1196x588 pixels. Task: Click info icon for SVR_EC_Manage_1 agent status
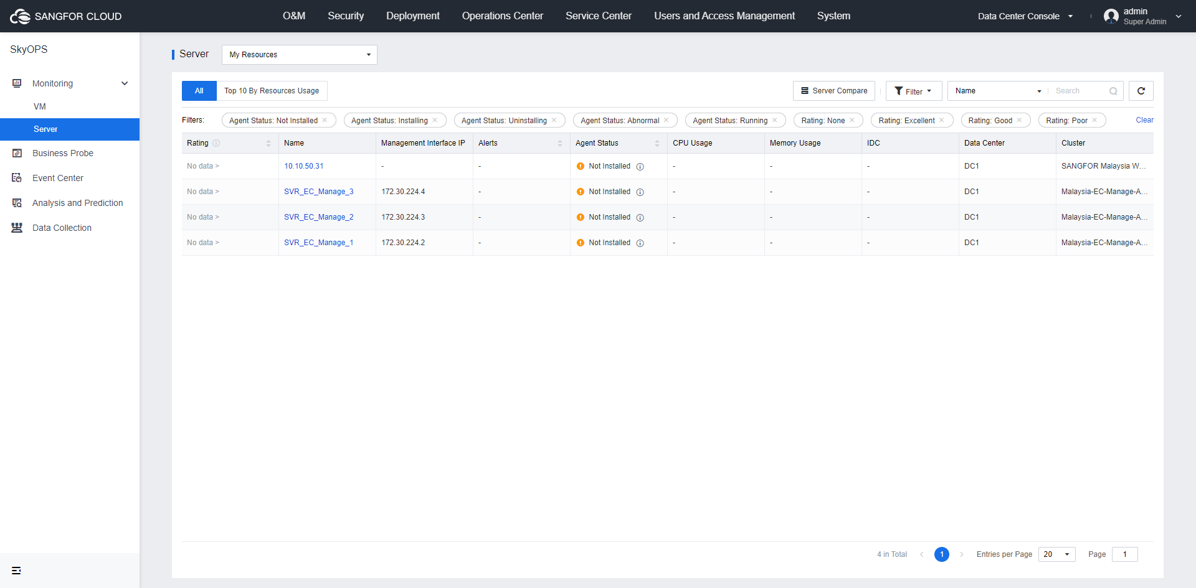tap(640, 243)
